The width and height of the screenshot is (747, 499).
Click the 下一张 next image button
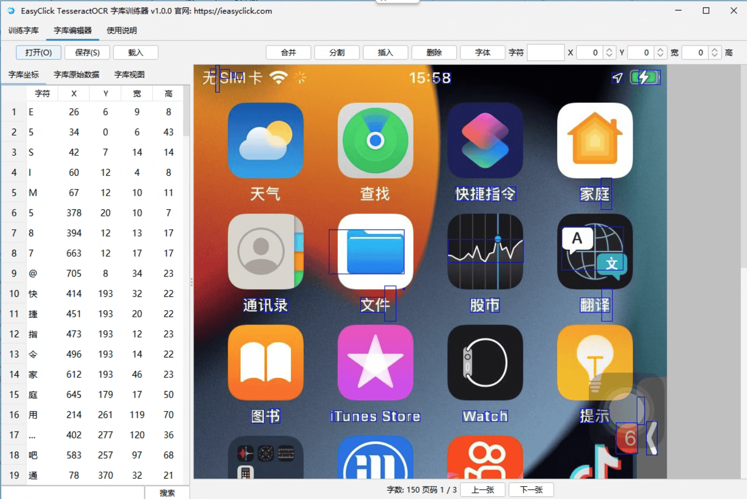531,490
